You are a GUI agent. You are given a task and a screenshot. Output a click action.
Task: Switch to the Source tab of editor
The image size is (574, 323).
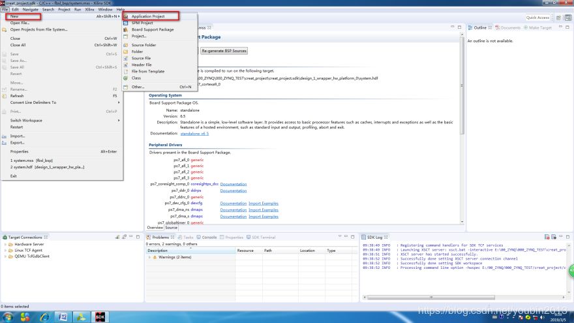click(171, 228)
